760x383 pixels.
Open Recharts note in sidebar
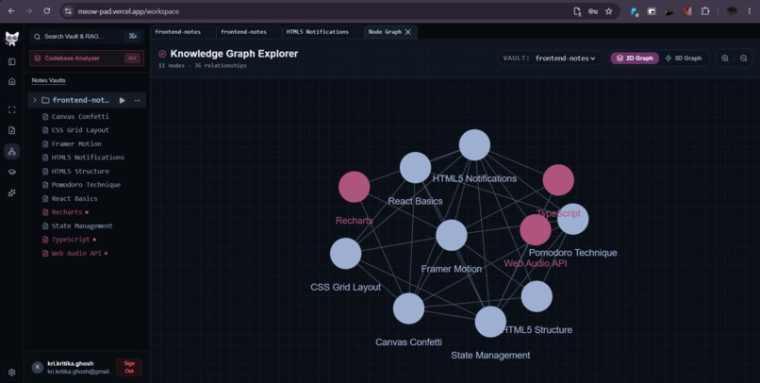point(67,212)
